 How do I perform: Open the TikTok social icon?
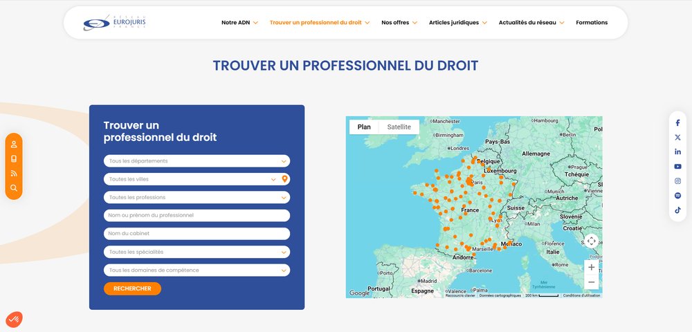[678, 210]
